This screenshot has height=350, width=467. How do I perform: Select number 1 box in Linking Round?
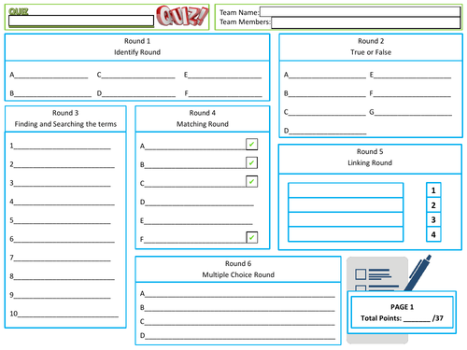pos(433,190)
